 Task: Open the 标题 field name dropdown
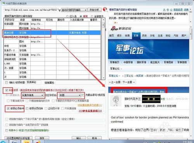pyautogui.click(x=70, y=95)
